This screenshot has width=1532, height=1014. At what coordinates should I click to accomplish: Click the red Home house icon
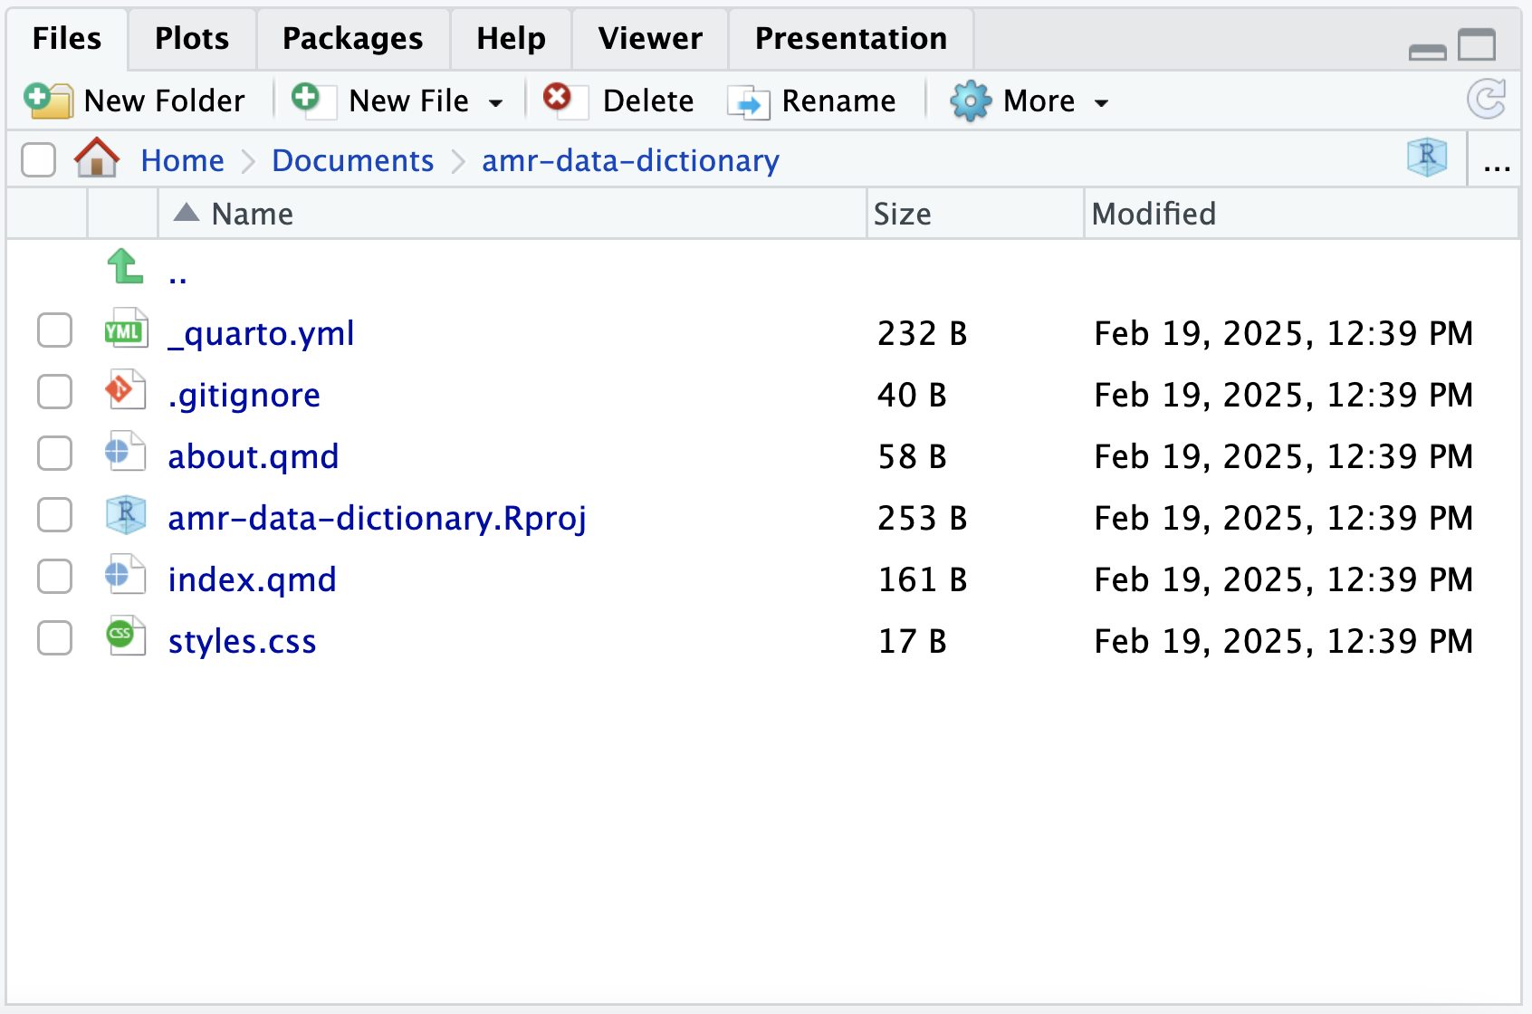[97, 158]
